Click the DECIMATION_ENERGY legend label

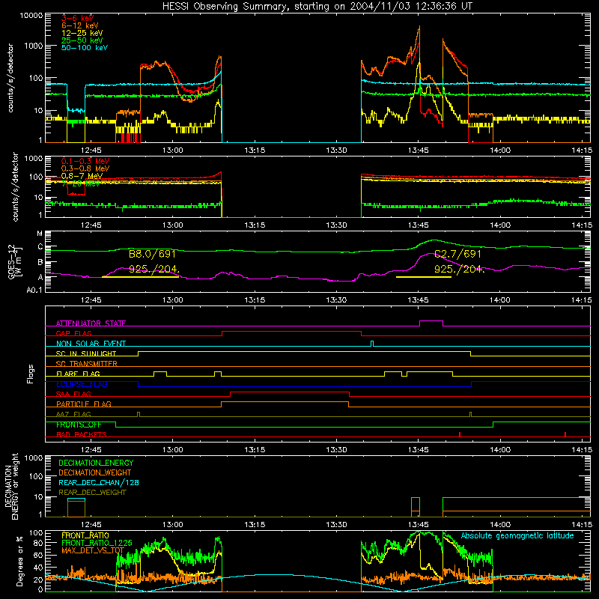pyautogui.click(x=96, y=463)
